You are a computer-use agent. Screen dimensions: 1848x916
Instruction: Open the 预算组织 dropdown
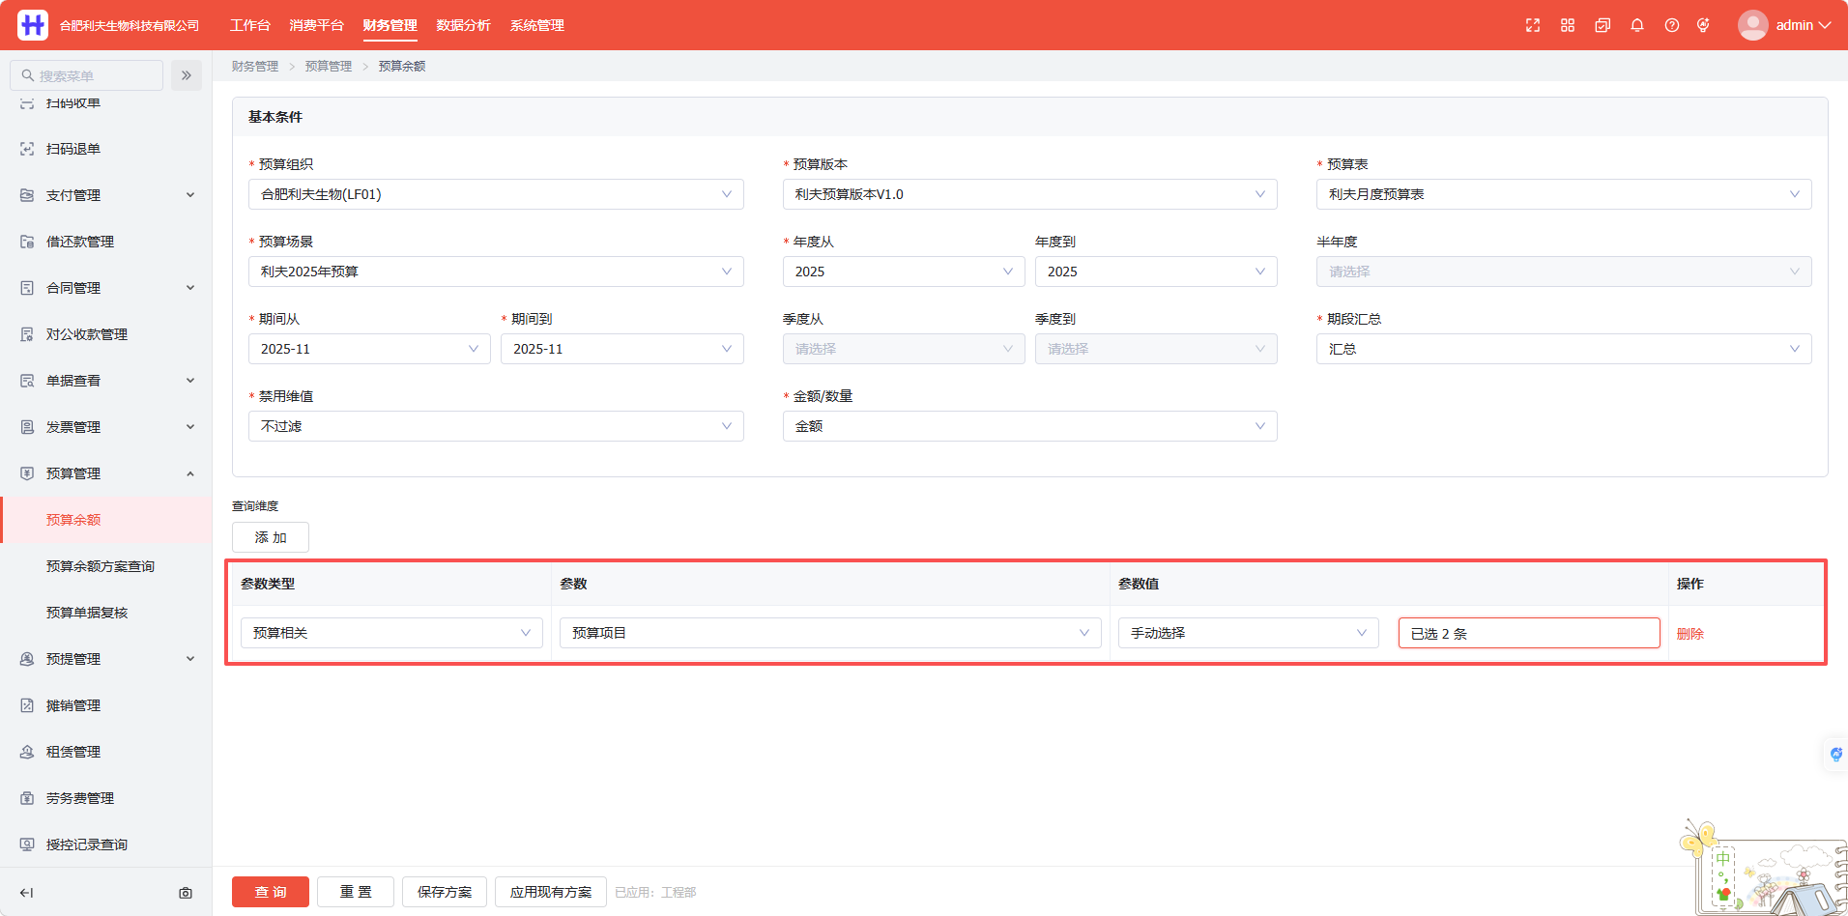(x=496, y=194)
